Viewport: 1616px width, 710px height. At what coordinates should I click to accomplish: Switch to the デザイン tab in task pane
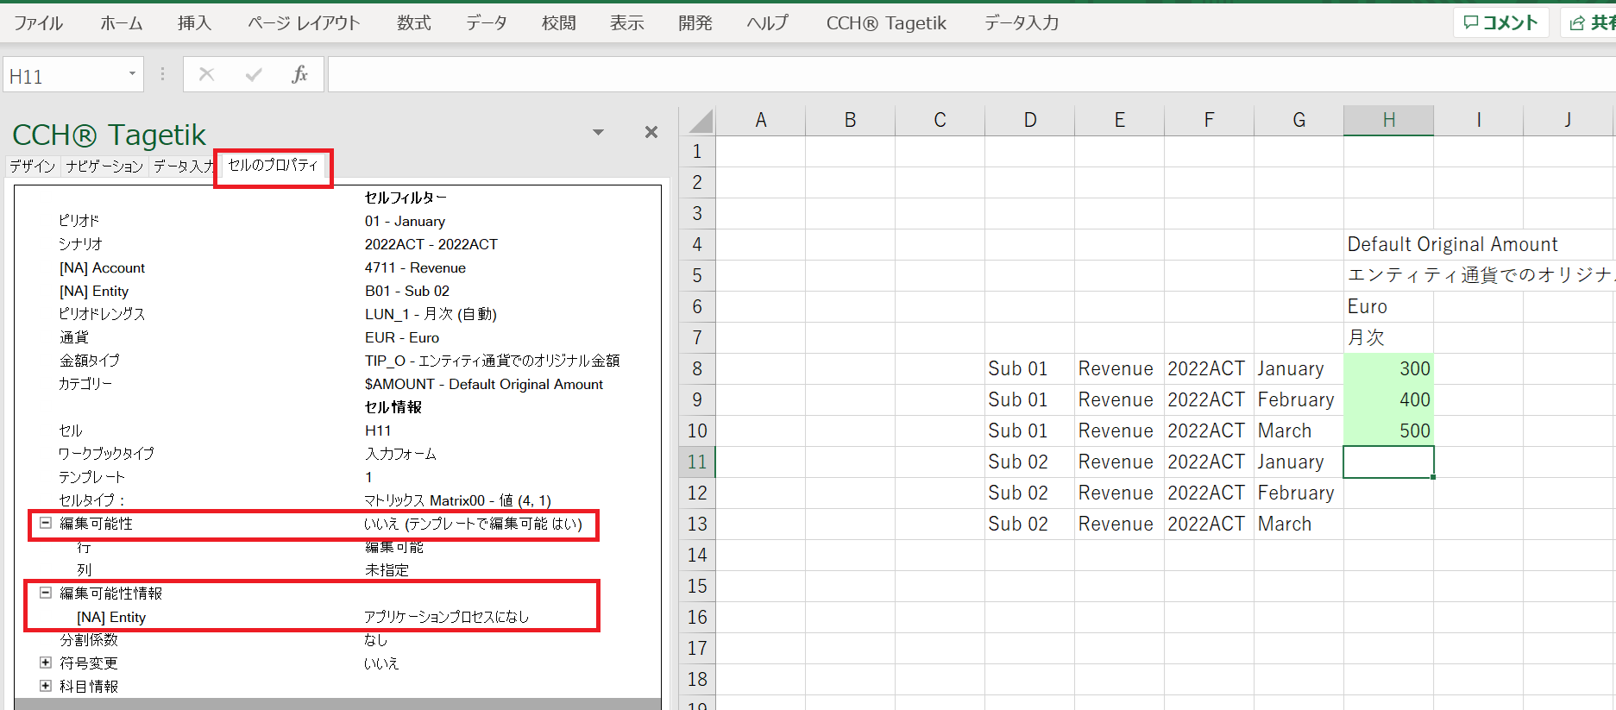click(33, 167)
